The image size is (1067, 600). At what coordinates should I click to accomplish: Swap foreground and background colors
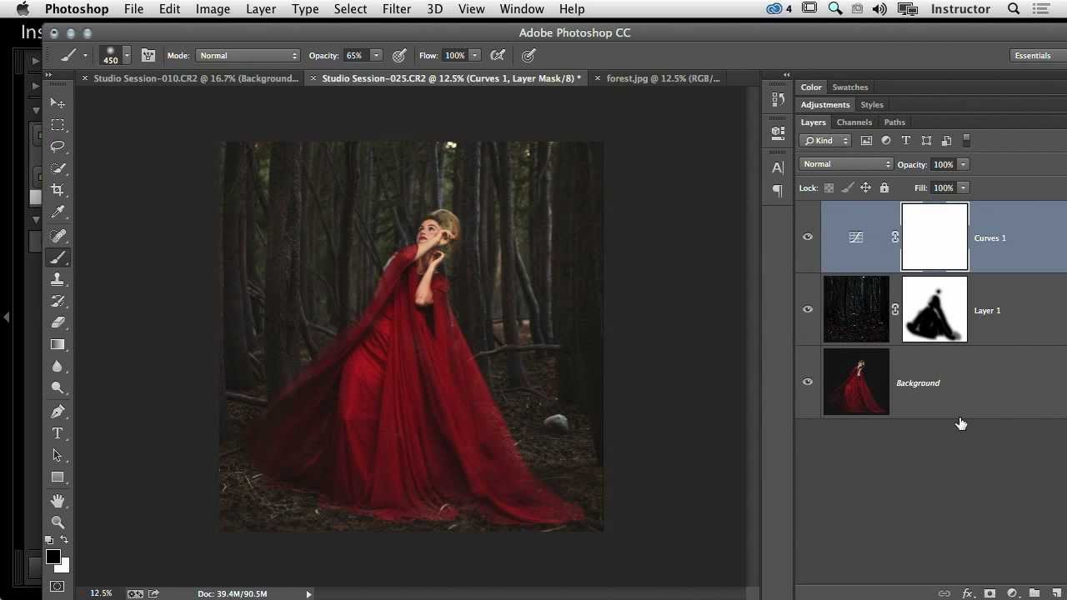[x=65, y=540]
